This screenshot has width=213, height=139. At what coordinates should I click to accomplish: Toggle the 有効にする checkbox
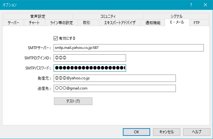click(56, 38)
